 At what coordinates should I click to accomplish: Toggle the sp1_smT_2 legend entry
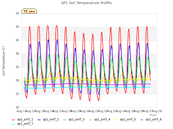pyautogui.click(x=48, y=119)
